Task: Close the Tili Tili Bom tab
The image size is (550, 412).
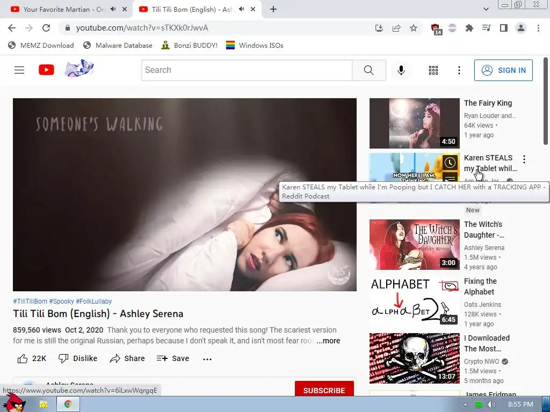Action: click(253, 10)
